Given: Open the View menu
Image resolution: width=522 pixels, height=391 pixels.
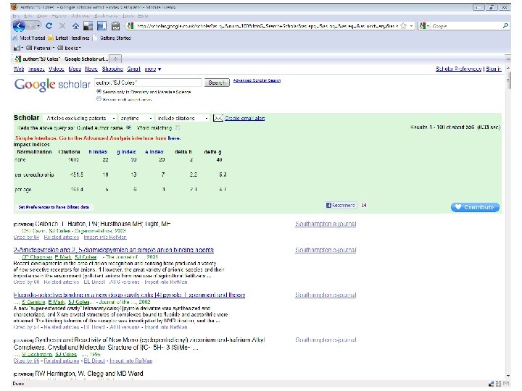Looking at the screenshot, I should (42, 16).
